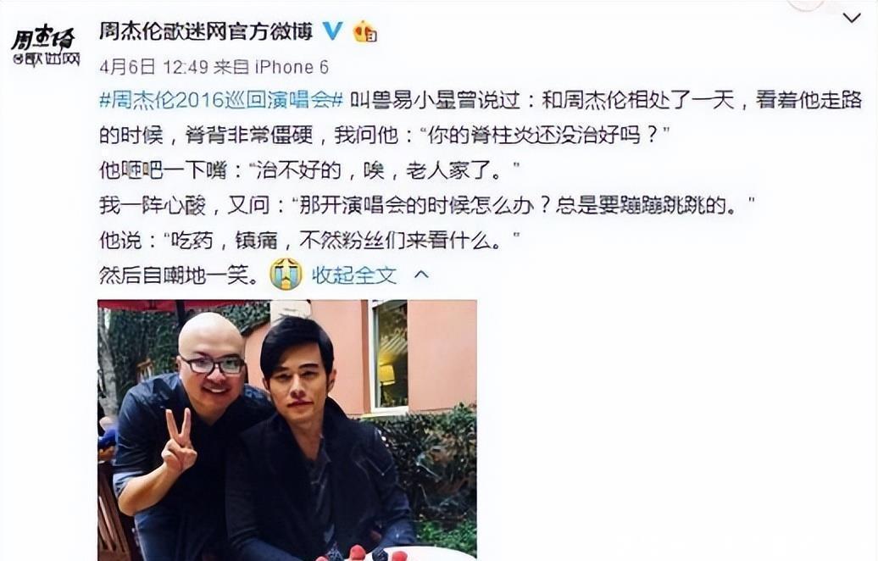Click the iPhone 6 source link
Viewport: 878px width, 561px height.
pyautogui.click(x=292, y=67)
